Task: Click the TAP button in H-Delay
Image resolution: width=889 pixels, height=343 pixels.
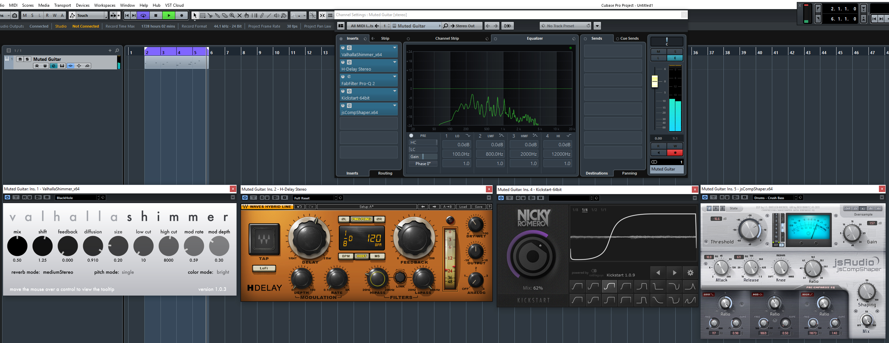Action: point(264,239)
